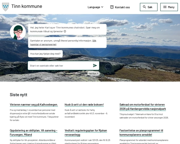Open the 'Slik ivaretar vi personvernet' privacy link
The height and width of the screenshot is (144, 180).
tap(63, 43)
